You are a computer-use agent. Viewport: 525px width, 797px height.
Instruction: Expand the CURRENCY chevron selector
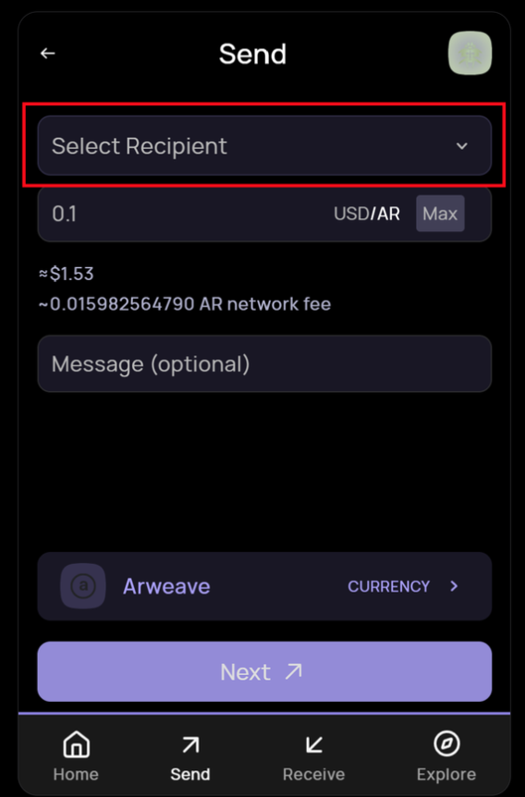coord(454,586)
